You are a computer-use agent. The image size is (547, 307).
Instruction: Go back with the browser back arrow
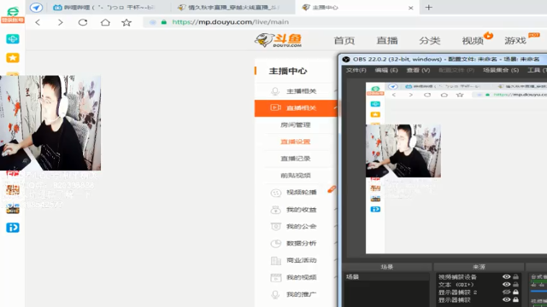(x=38, y=23)
